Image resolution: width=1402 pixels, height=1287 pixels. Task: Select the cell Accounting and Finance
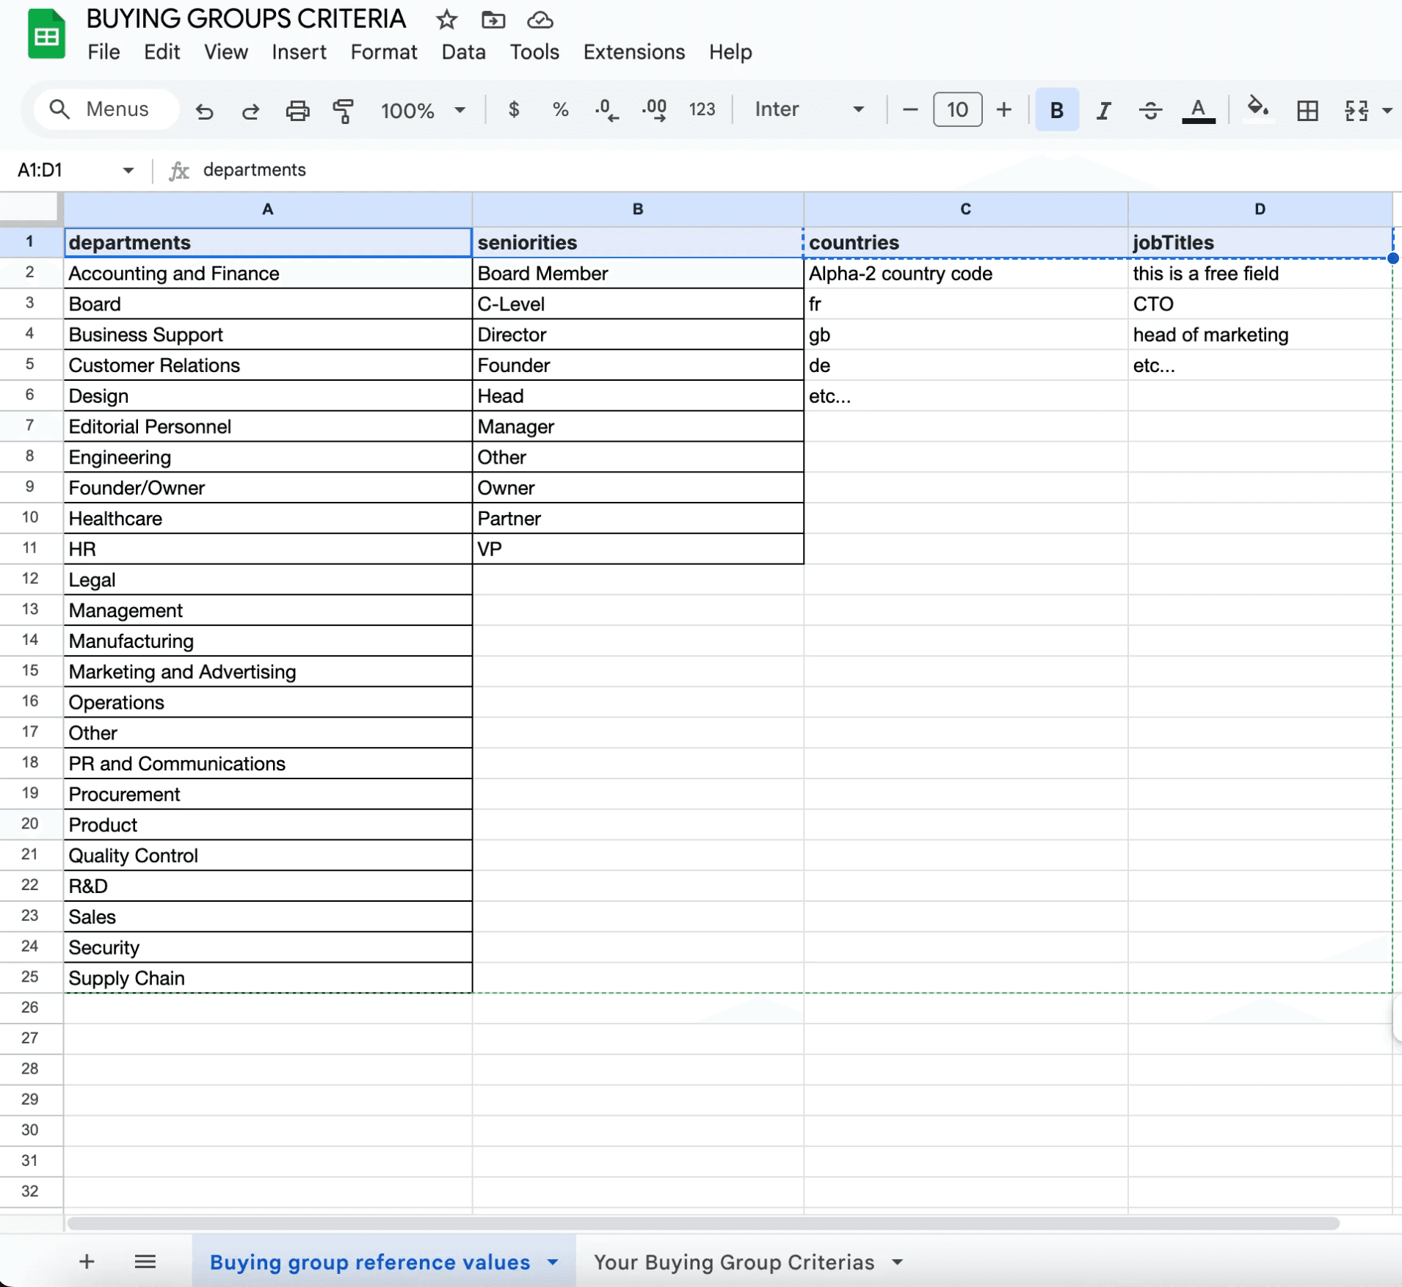click(268, 273)
